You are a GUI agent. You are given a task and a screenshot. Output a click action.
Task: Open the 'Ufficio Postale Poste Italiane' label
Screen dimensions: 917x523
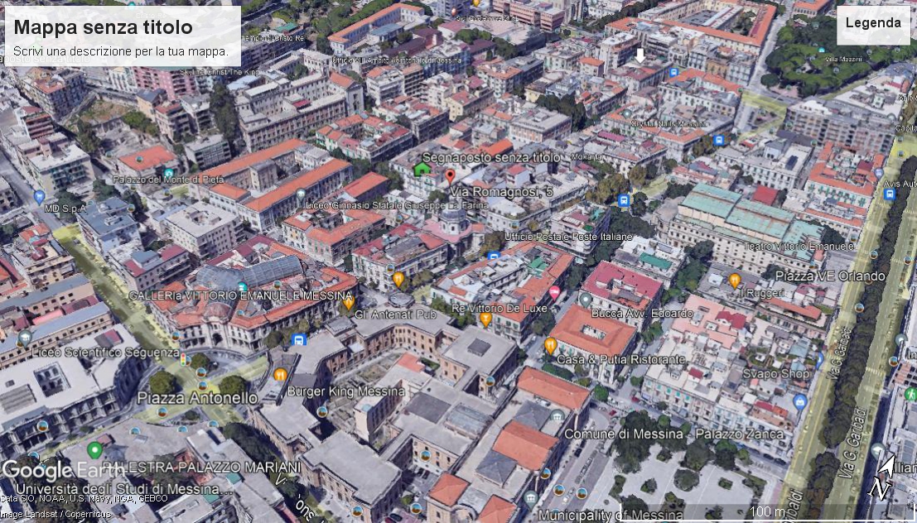click(568, 237)
